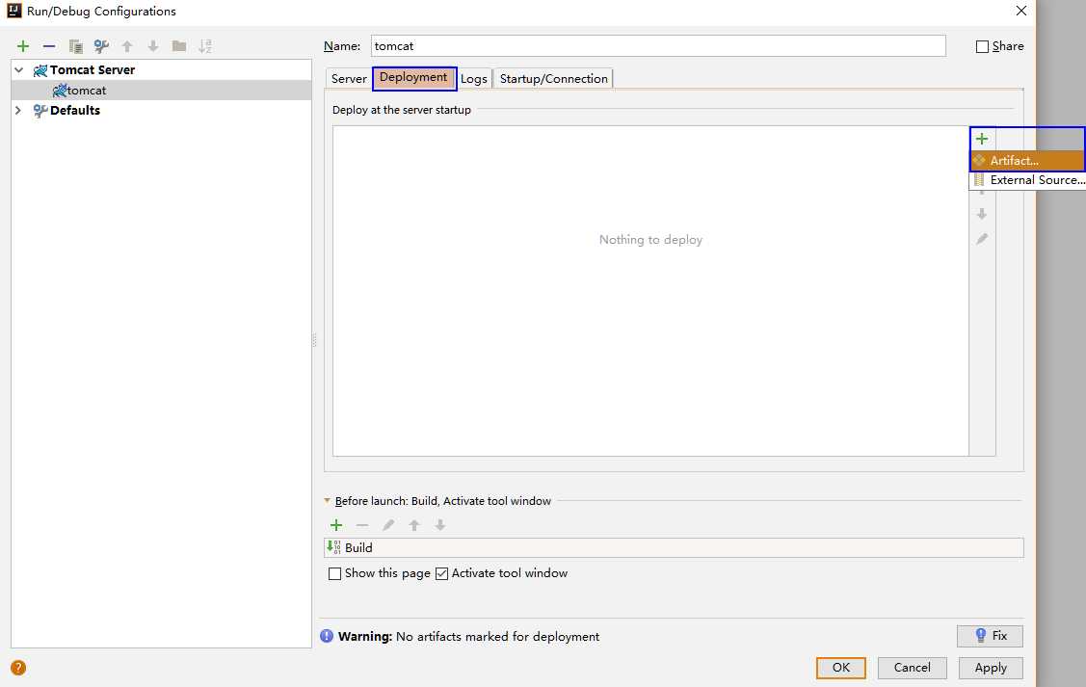The image size is (1086, 687).
Task: Click the IntelliJ logo in the title bar
Action: [13, 11]
